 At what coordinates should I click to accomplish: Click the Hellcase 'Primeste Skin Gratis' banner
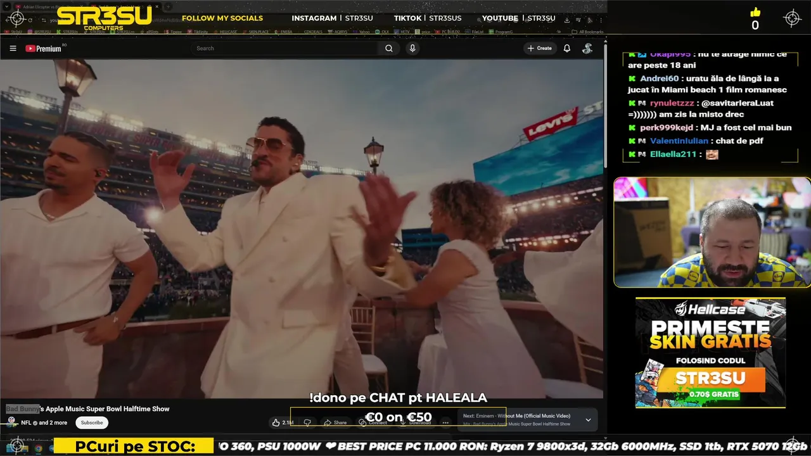pos(710,353)
